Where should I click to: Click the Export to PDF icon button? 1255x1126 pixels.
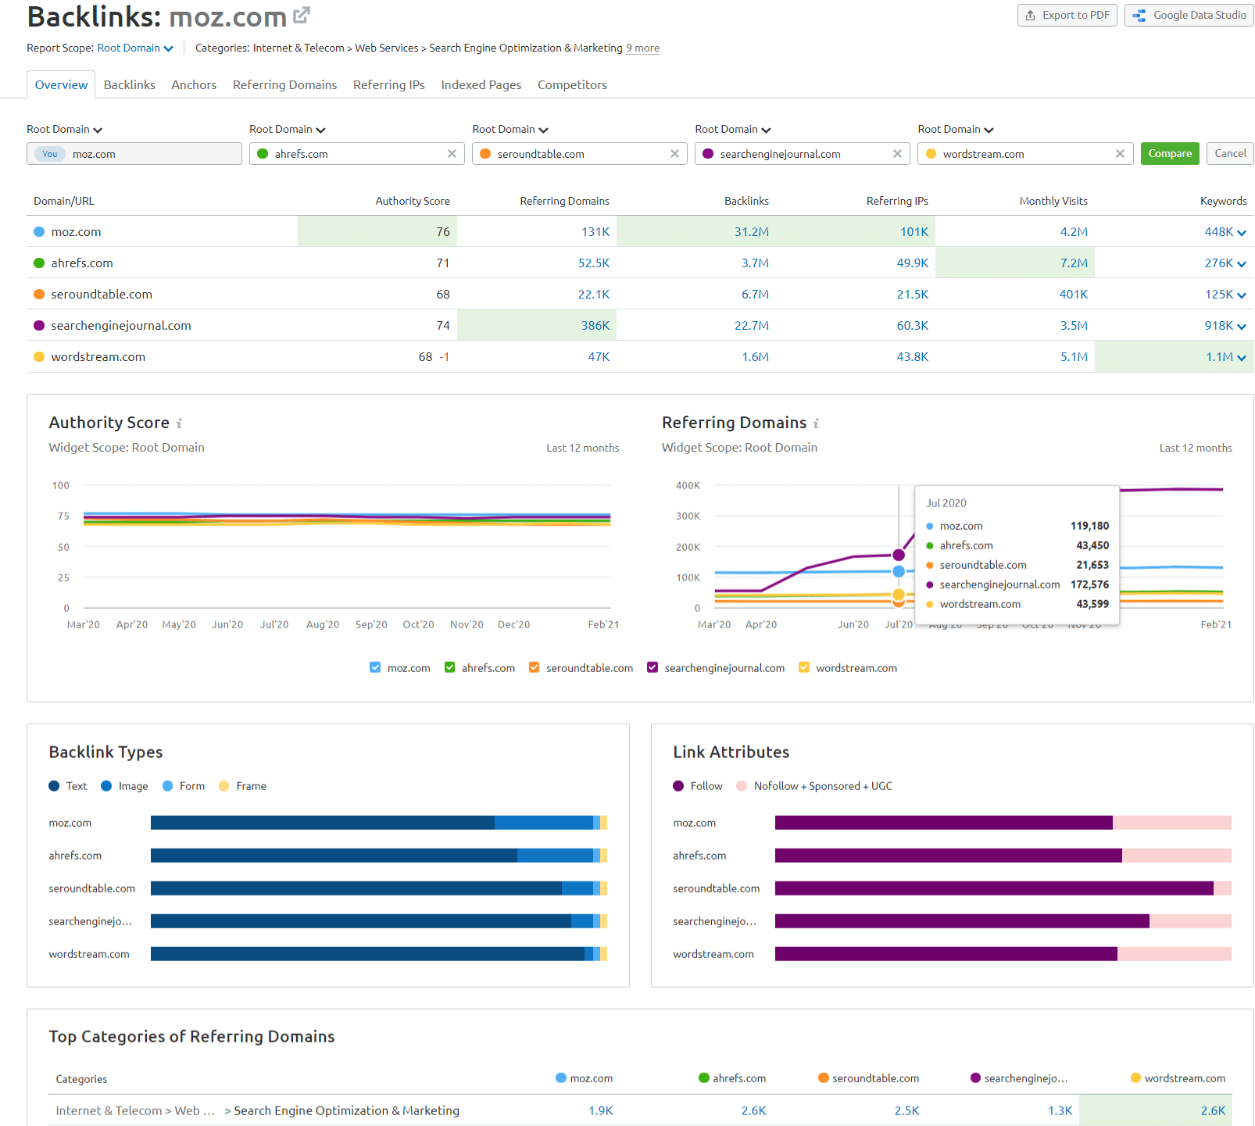point(1067,15)
